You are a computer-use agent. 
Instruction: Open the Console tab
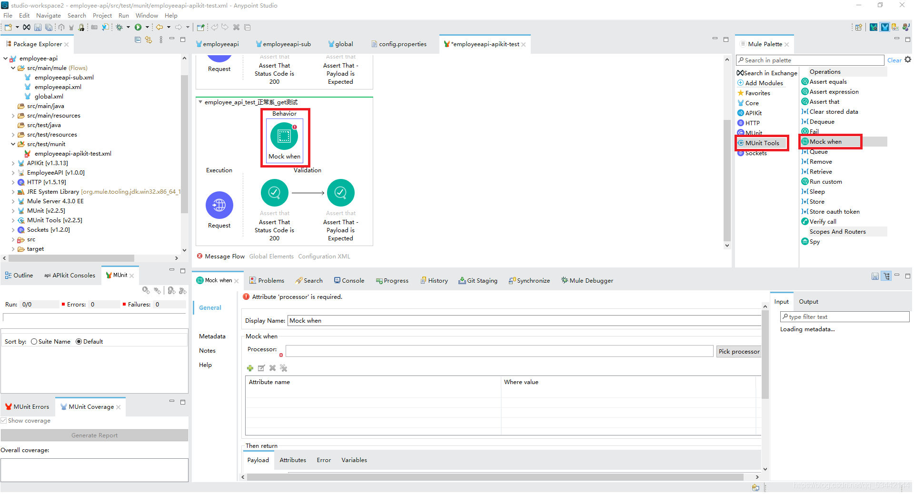coord(349,280)
